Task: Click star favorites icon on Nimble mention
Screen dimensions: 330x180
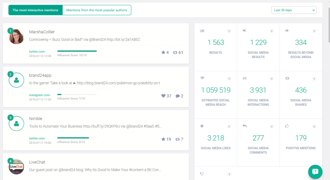Action: click(163, 139)
